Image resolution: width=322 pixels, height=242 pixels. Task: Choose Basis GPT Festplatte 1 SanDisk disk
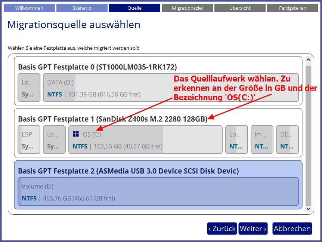coord(112,119)
